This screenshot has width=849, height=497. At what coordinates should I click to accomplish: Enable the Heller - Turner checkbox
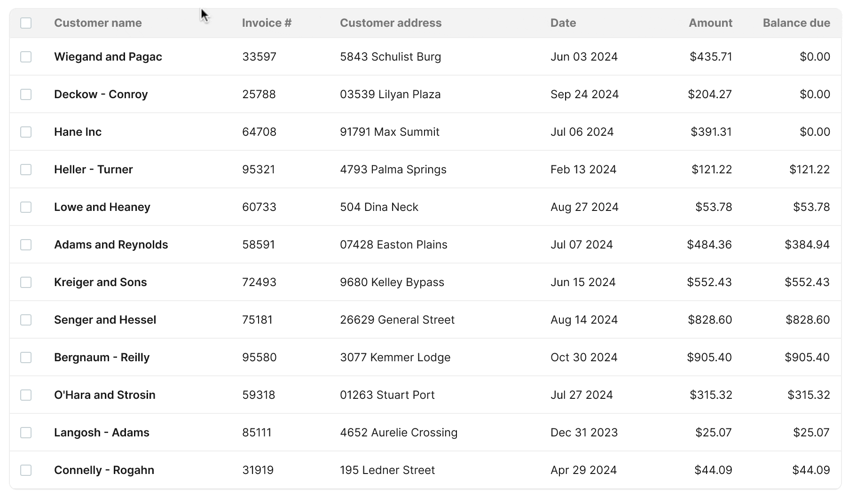26,169
